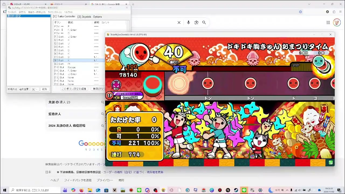The width and height of the screenshot is (345, 194).
Task: Open the JoyToKey ライセンスキー(L) menu
Action: click(x=54, y=12)
